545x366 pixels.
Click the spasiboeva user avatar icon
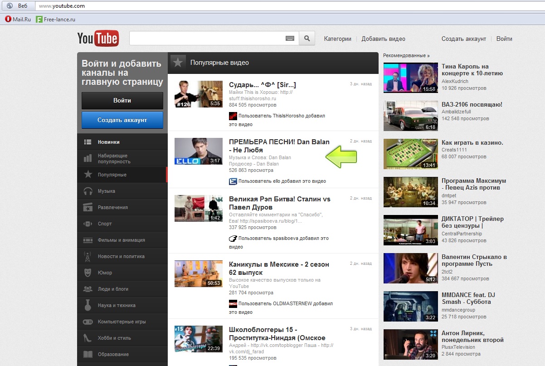tap(233, 238)
